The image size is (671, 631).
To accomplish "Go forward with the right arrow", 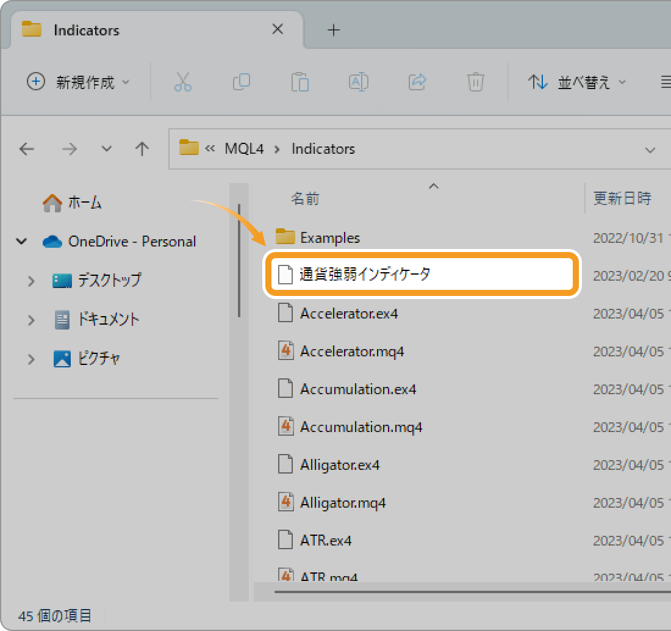I will click(70, 149).
